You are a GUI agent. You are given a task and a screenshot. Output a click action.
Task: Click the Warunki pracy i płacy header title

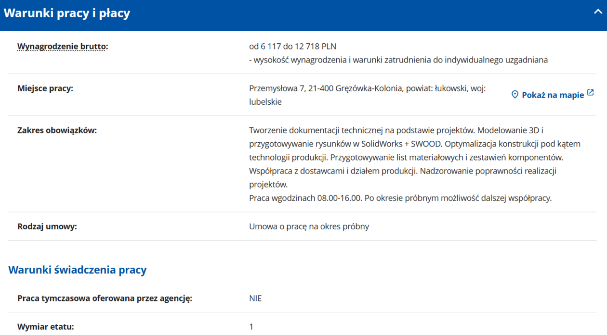67,13
